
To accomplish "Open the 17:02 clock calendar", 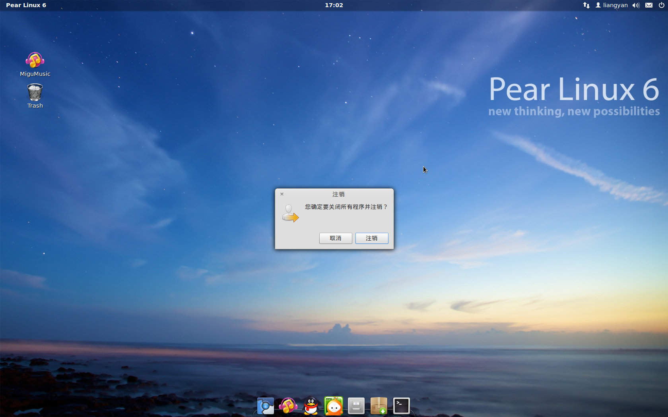I will tap(334, 5).
